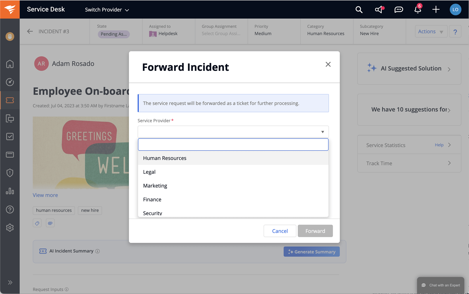Viewport: 469px width, 294px height.
Task: Go to Home in the sidebar
Action: click(x=10, y=64)
